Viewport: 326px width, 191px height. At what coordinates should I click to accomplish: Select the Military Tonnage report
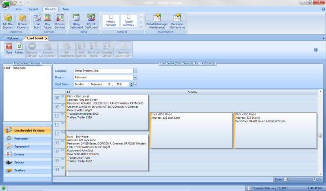click(x=110, y=21)
